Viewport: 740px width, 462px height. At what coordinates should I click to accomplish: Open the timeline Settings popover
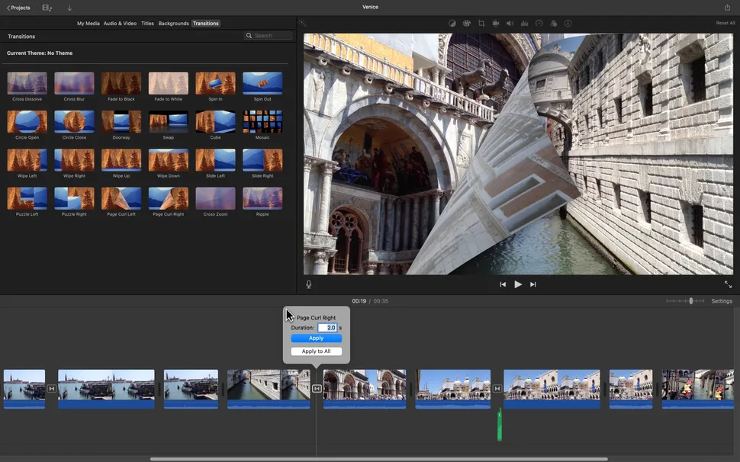[722, 301]
